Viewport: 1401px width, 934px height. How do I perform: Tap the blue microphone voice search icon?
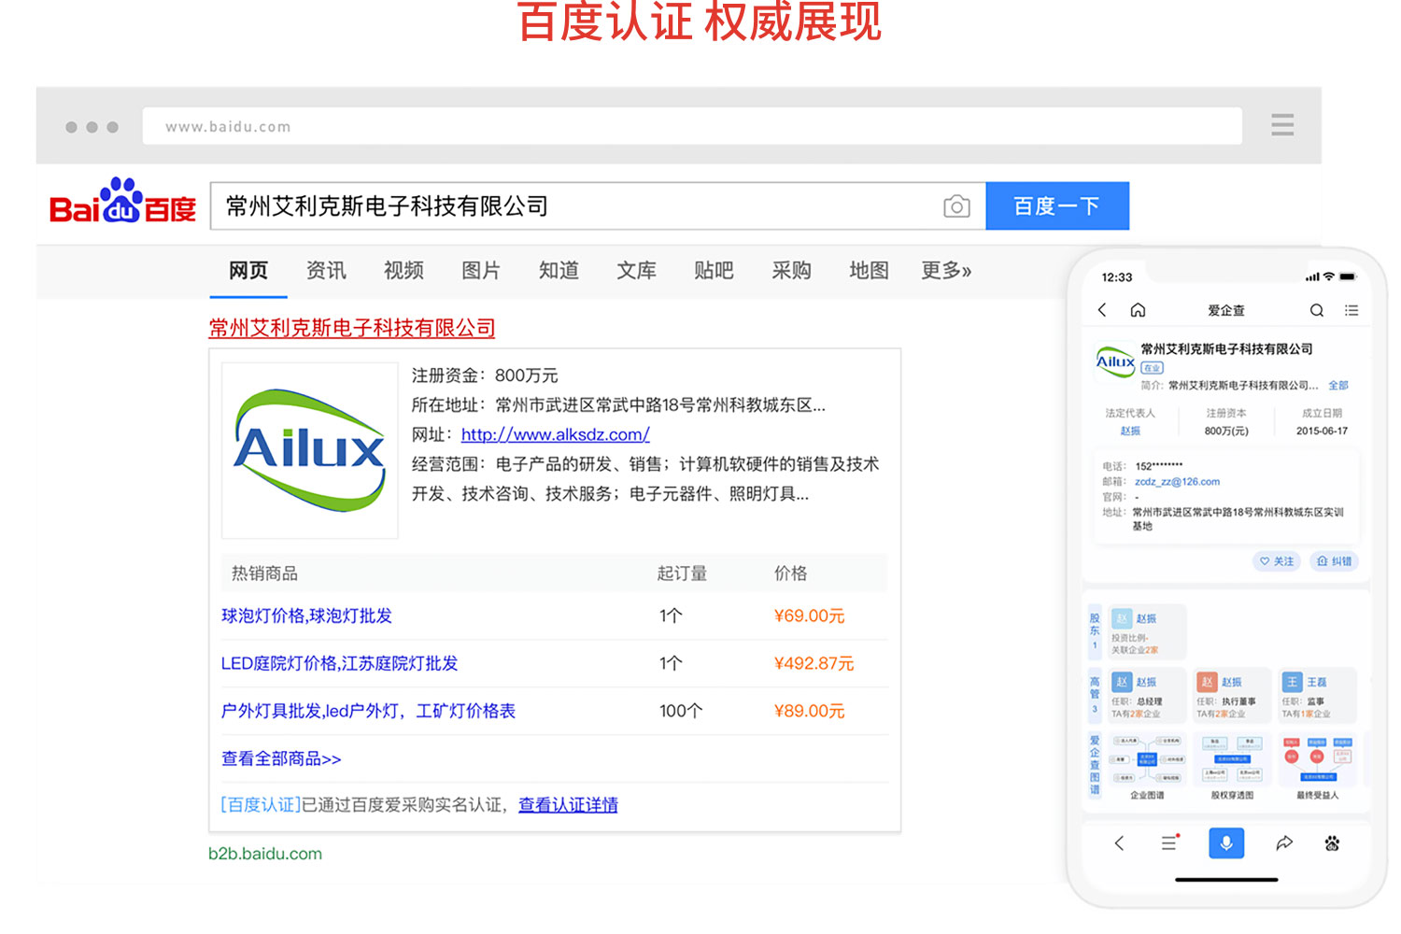1226,843
